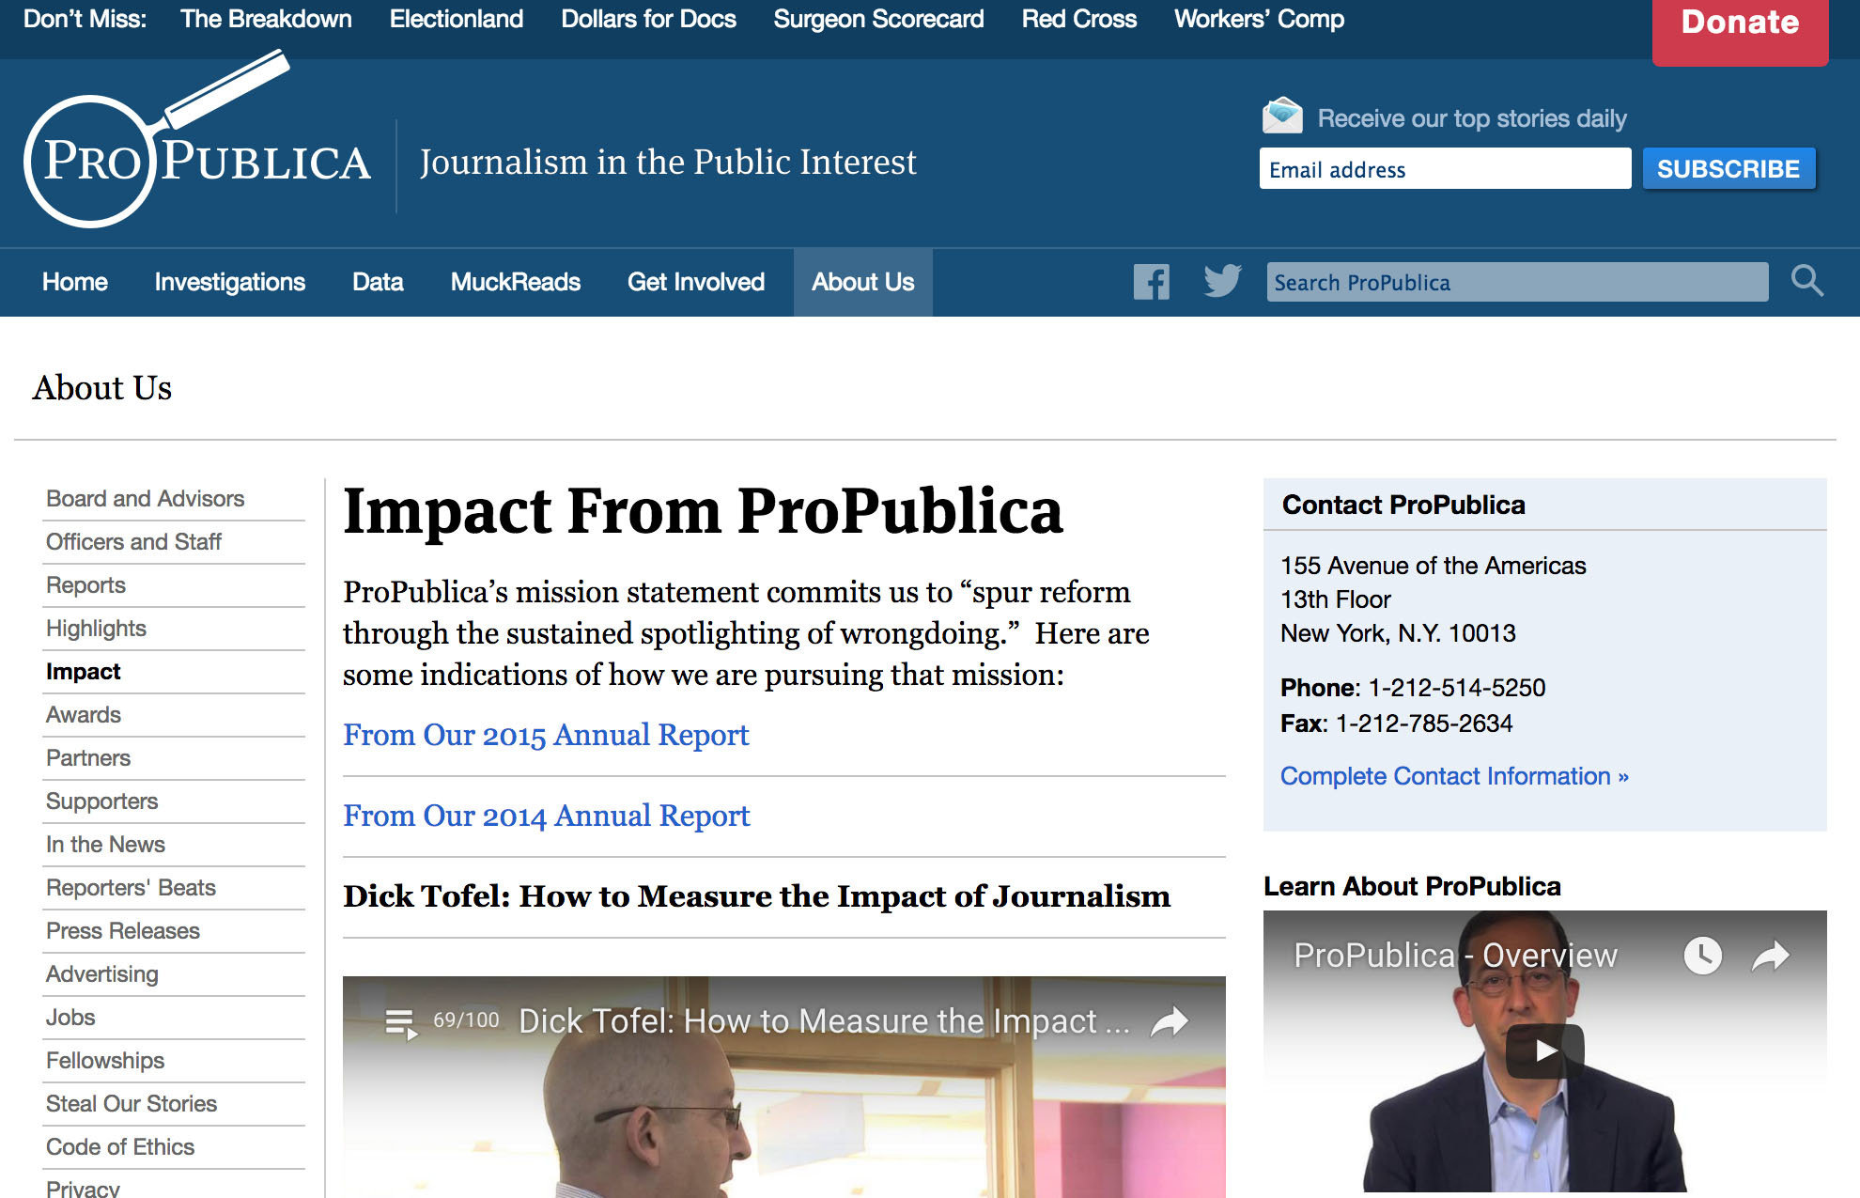
Task: Select the MuckReads navigation item
Action: pos(515,282)
